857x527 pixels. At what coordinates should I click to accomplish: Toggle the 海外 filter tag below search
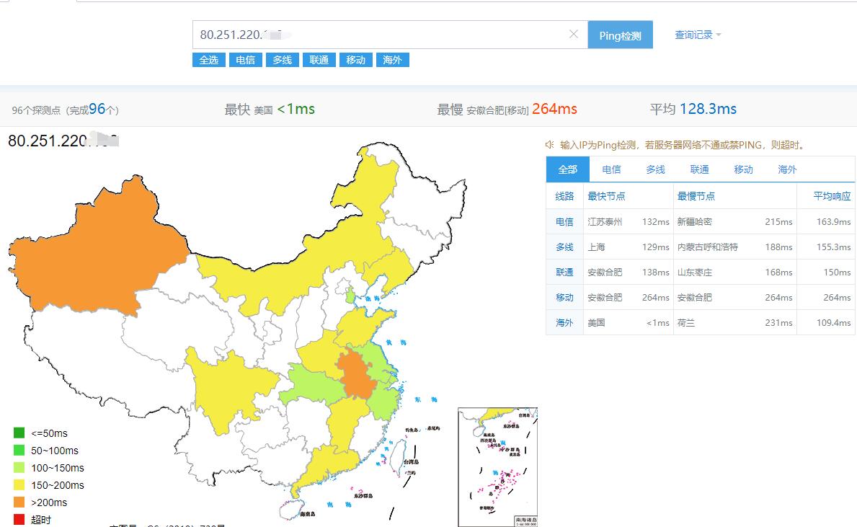click(x=393, y=60)
